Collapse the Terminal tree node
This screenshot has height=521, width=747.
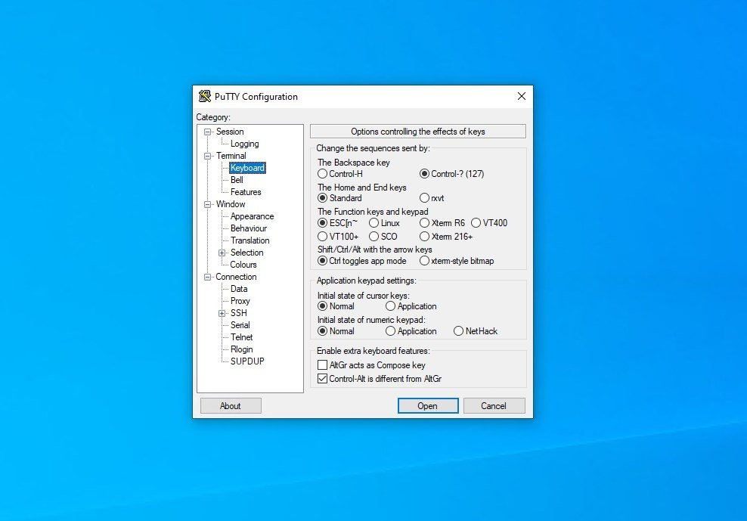[x=208, y=157]
